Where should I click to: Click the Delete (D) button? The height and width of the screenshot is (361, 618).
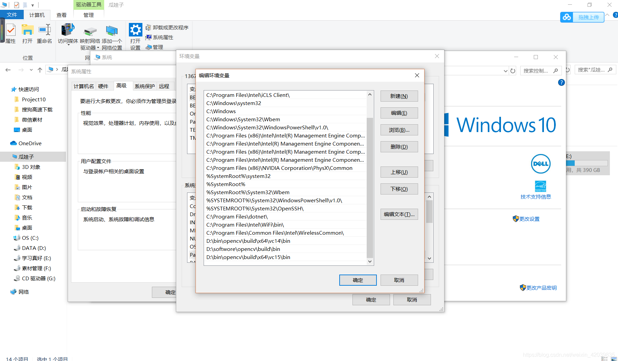coord(399,147)
